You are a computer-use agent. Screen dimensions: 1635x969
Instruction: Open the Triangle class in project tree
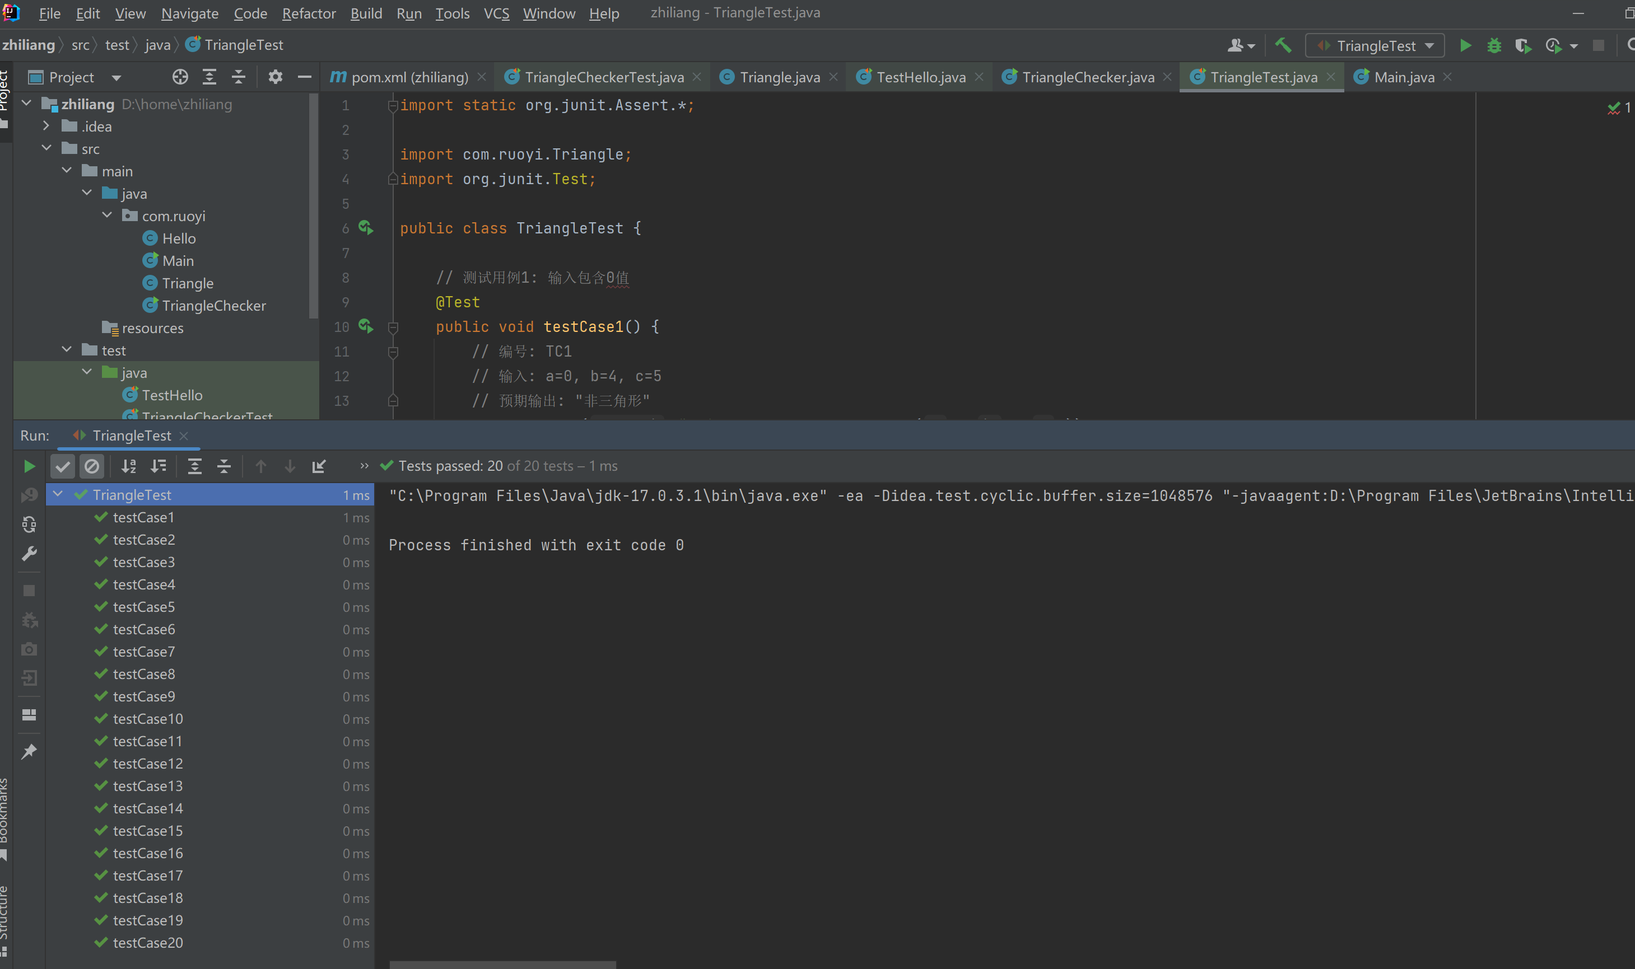click(x=188, y=283)
